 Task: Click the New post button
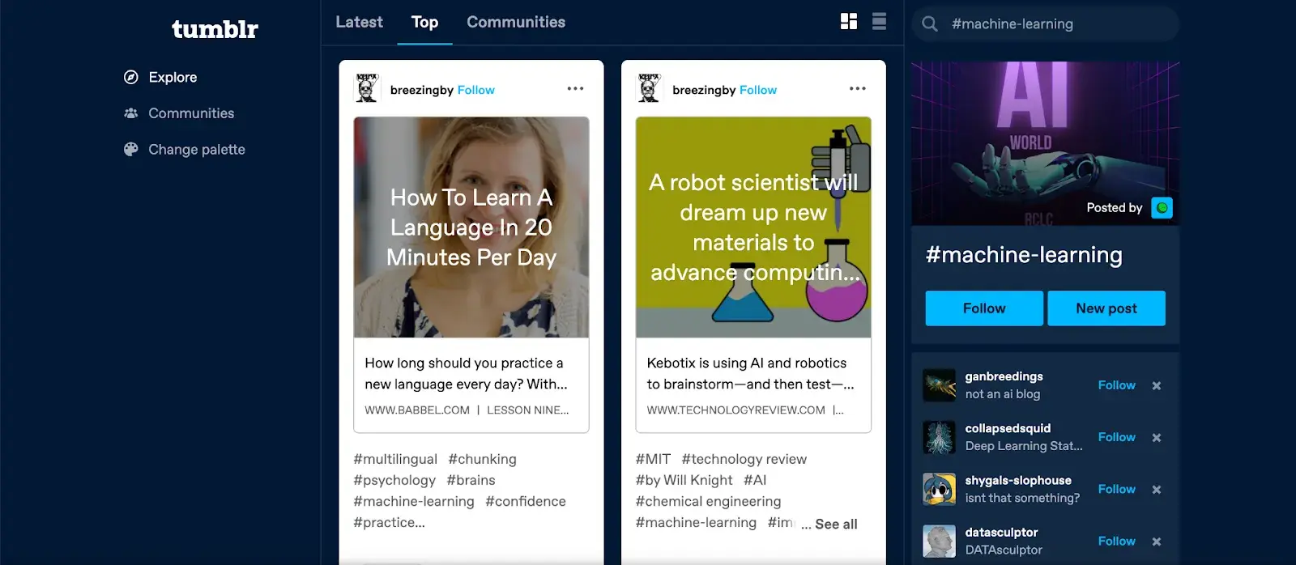point(1106,308)
